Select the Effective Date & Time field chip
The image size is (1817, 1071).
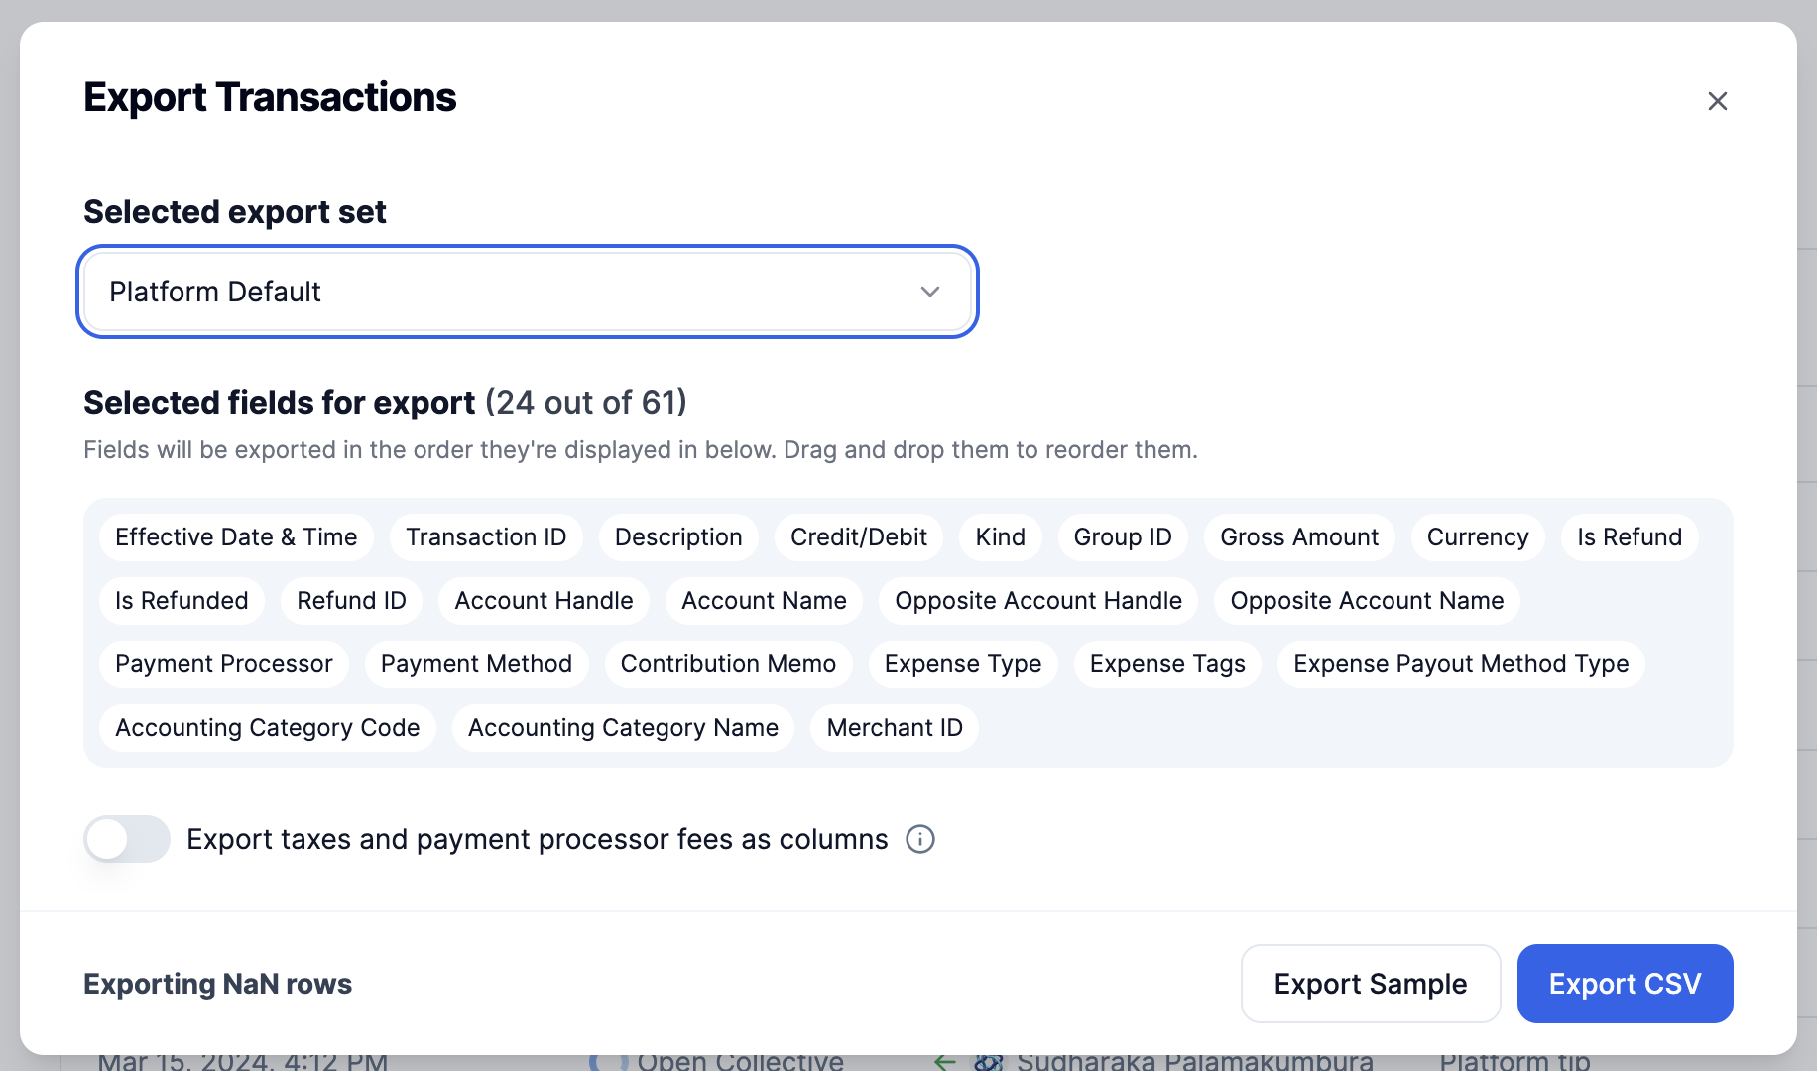[x=236, y=537]
